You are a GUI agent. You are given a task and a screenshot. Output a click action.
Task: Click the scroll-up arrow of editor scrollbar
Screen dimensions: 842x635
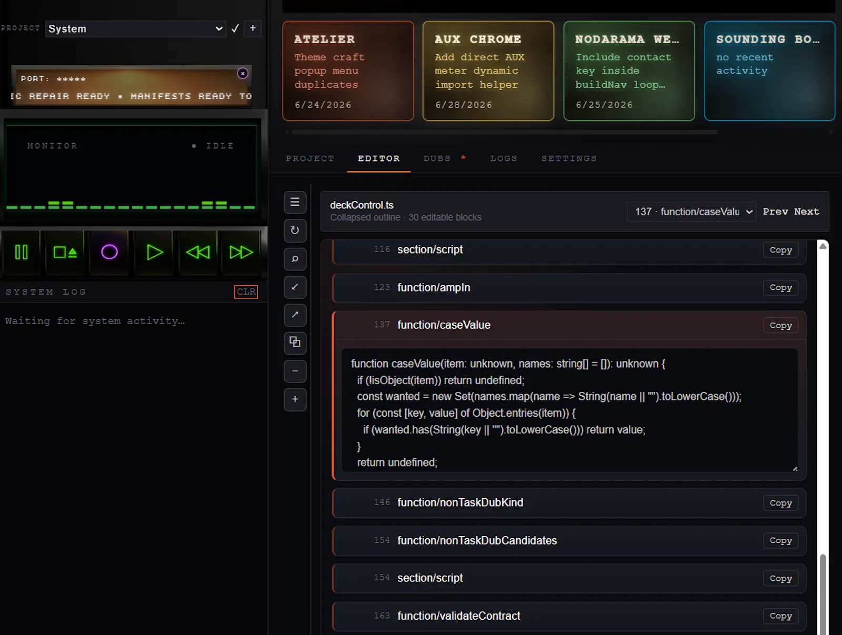(823, 246)
